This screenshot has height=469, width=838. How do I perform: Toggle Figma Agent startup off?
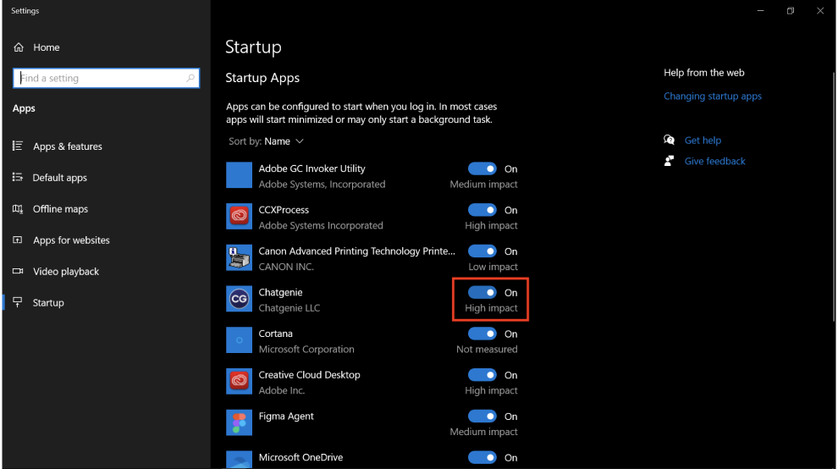click(482, 416)
